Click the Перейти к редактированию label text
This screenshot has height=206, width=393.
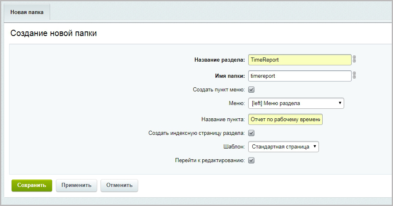[x=210, y=160]
